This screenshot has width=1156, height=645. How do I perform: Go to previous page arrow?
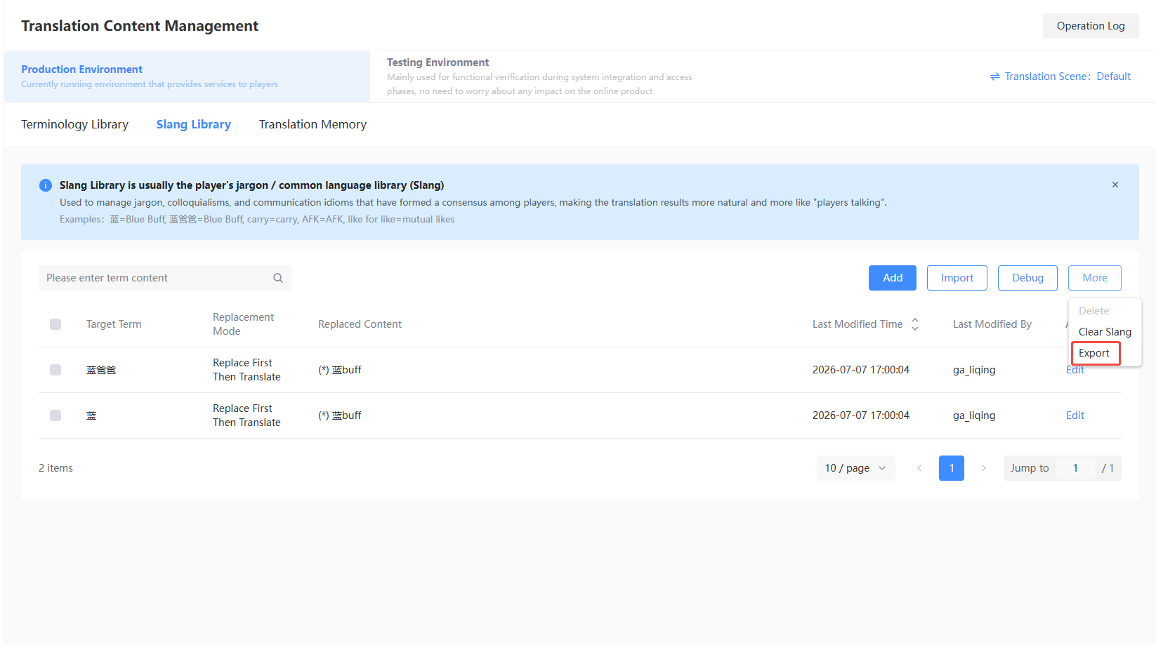pos(919,468)
